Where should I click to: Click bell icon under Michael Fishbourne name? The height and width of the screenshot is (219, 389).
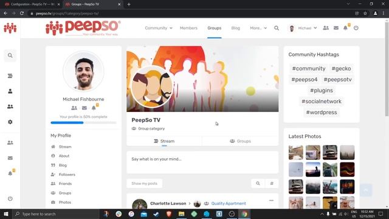pos(94,108)
